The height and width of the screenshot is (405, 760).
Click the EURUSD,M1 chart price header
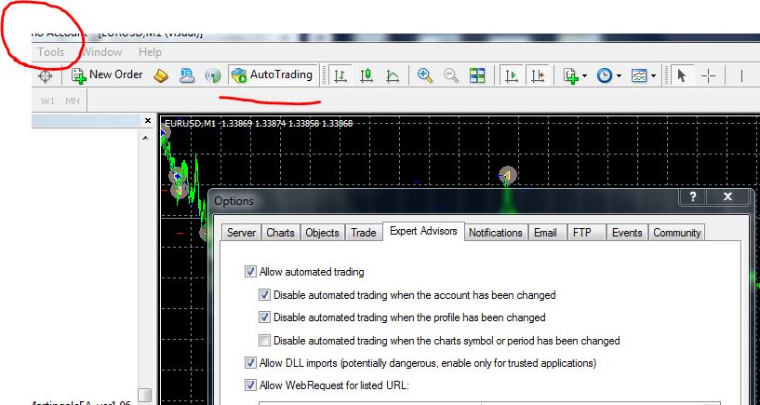tap(259, 123)
